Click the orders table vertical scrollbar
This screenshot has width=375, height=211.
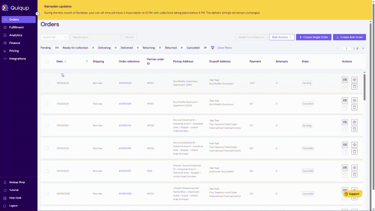click(365, 87)
